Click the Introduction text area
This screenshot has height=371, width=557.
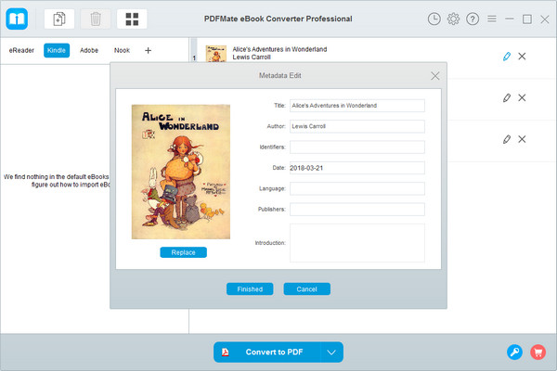pyautogui.click(x=357, y=243)
